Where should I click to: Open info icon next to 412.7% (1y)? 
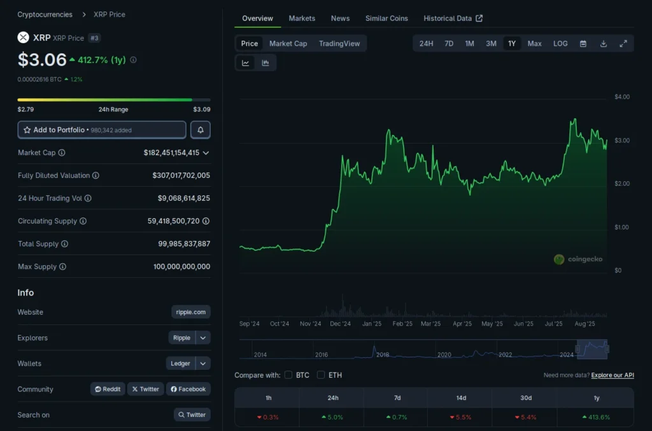(x=133, y=60)
